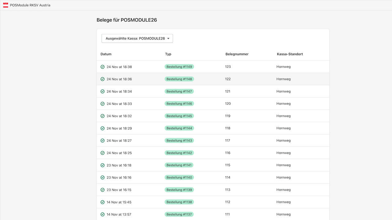Click the Typ column header

coord(168,54)
